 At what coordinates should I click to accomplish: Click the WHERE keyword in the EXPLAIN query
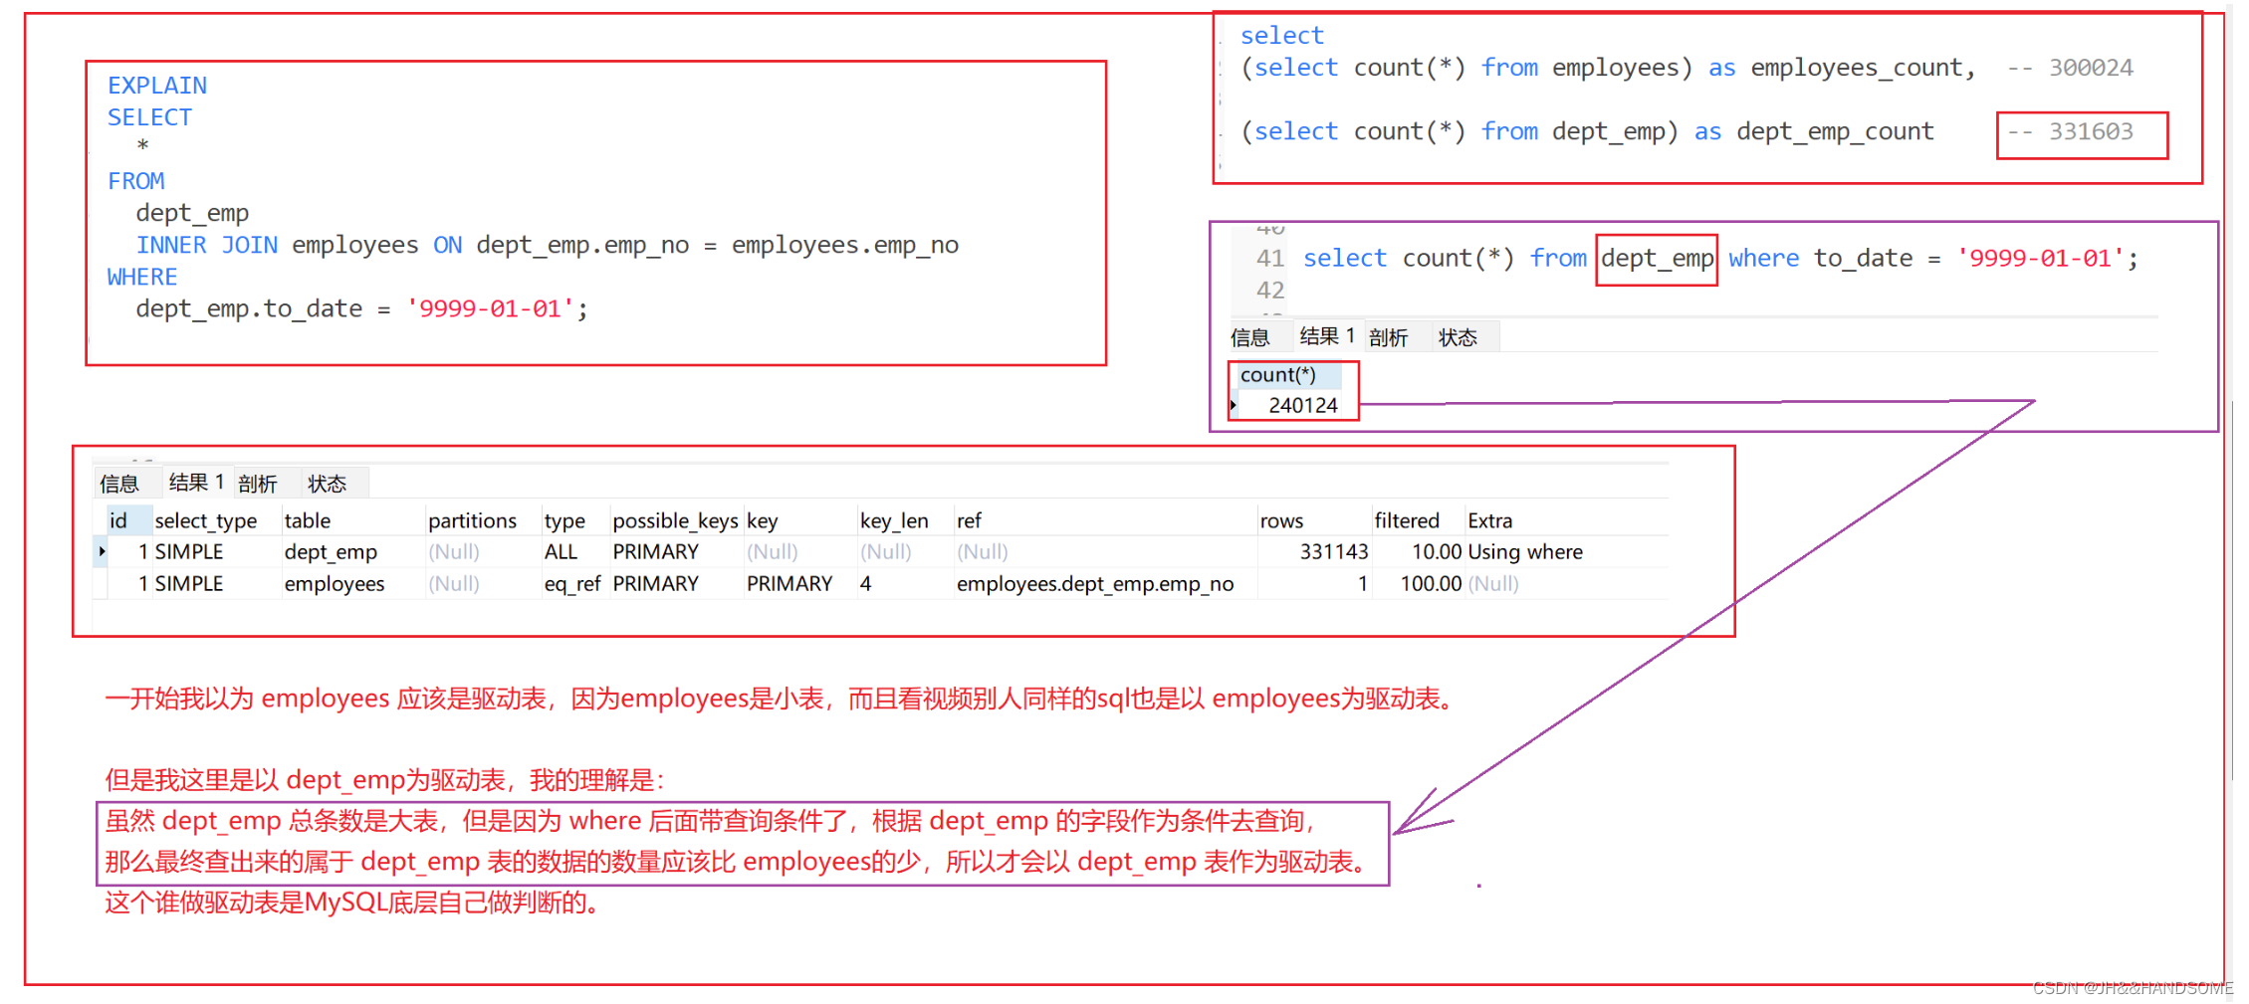pos(142,277)
